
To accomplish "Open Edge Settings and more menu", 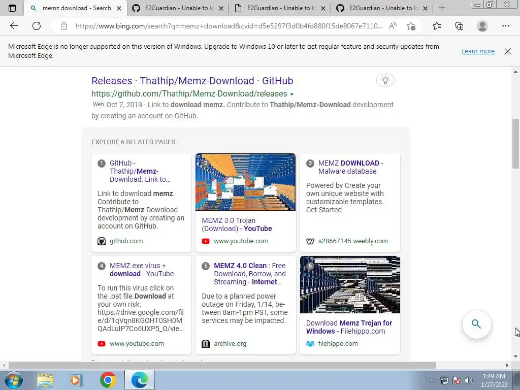I will point(505,26).
